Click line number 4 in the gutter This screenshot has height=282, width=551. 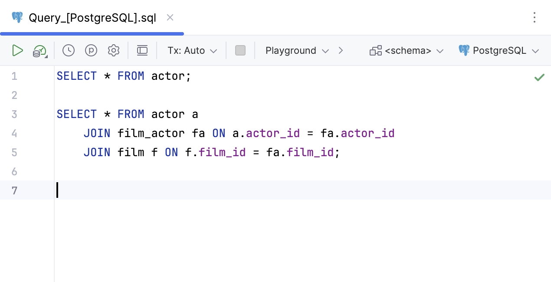tap(14, 133)
